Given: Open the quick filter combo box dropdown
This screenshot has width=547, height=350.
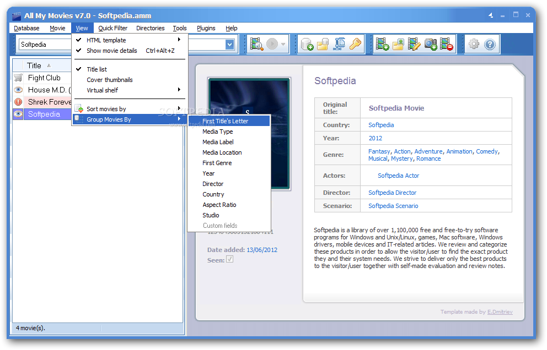Looking at the screenshot, I should pos(229,44).
